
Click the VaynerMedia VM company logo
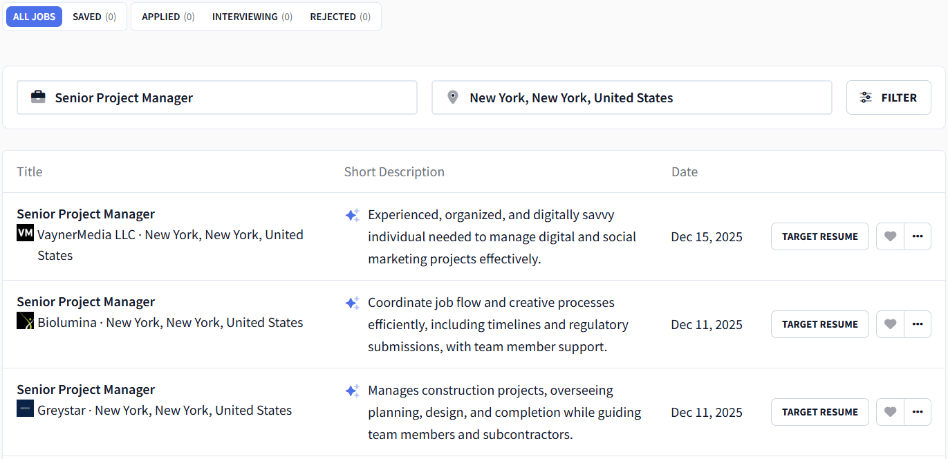click(24, 234)
